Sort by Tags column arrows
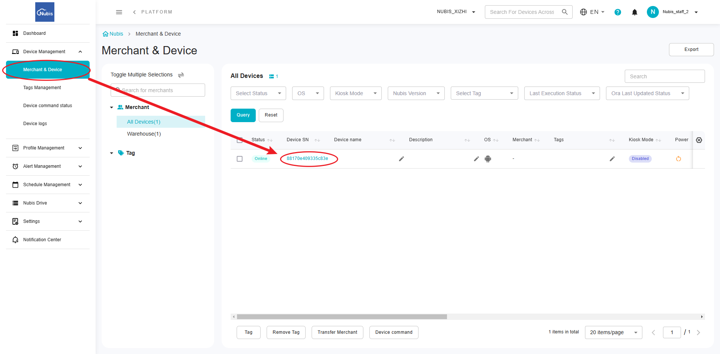Viewport: 720px width, 354px height. pyautogui.click(x=612, y=140)
